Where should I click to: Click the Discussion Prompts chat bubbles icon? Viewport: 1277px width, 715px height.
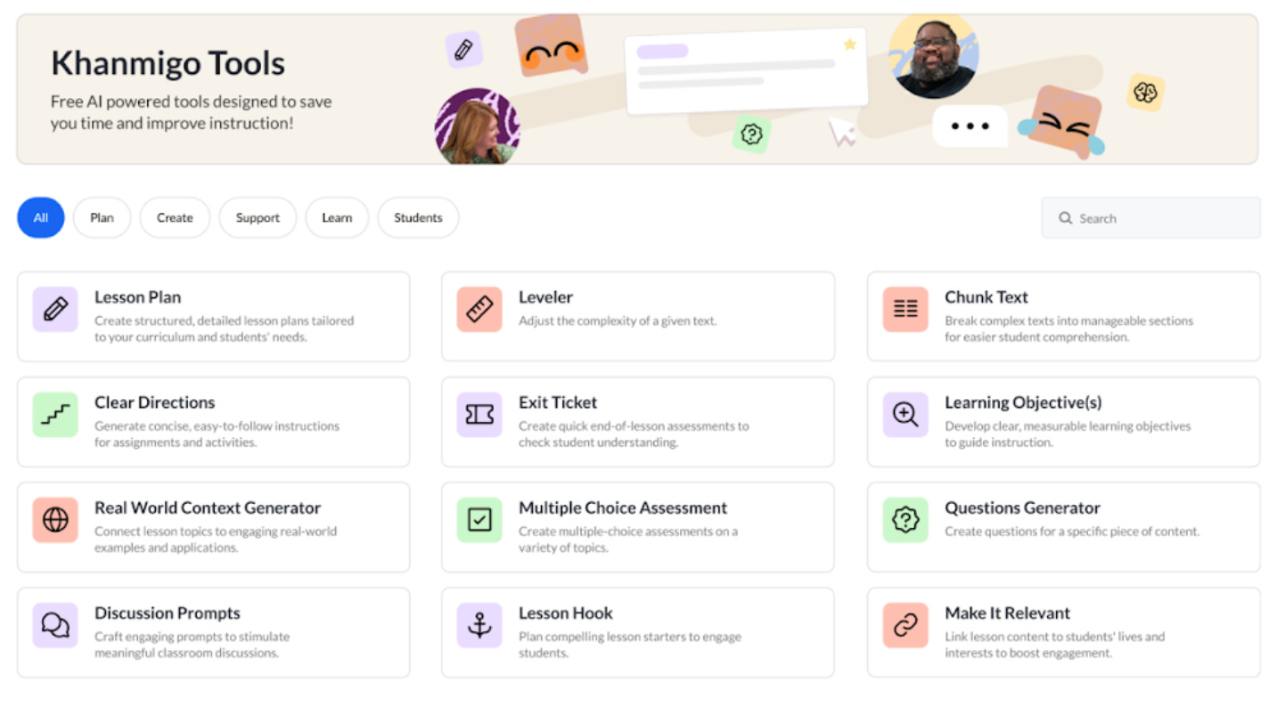point(55,625)
